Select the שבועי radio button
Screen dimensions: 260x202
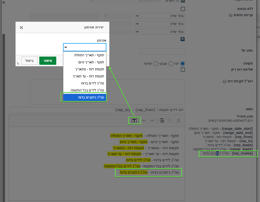click(x=156, y=64)
